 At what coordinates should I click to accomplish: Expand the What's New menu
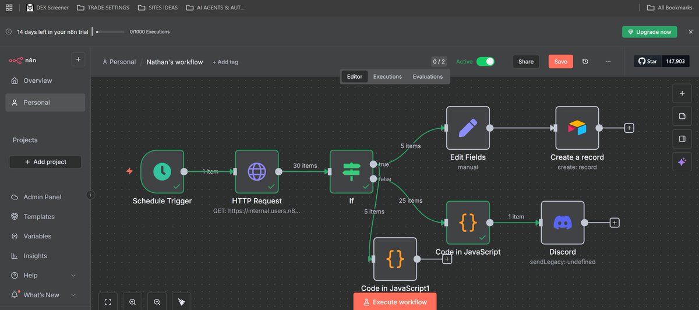(x=44, y=295)
